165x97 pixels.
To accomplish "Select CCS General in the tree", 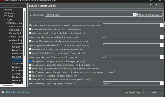I will [9, 13].
